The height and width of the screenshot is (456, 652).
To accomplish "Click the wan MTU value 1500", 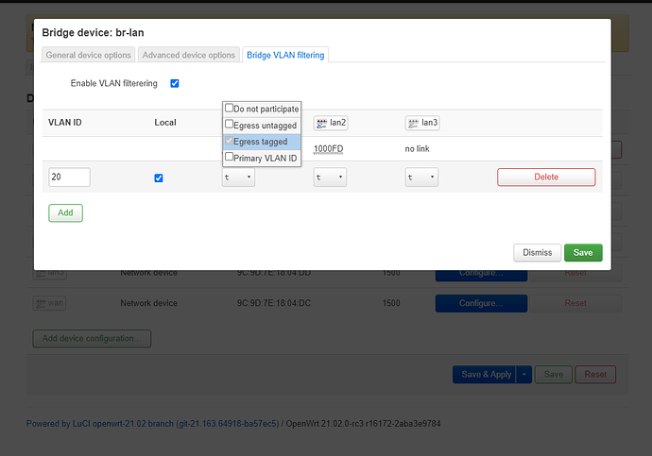I will [391, 303].
